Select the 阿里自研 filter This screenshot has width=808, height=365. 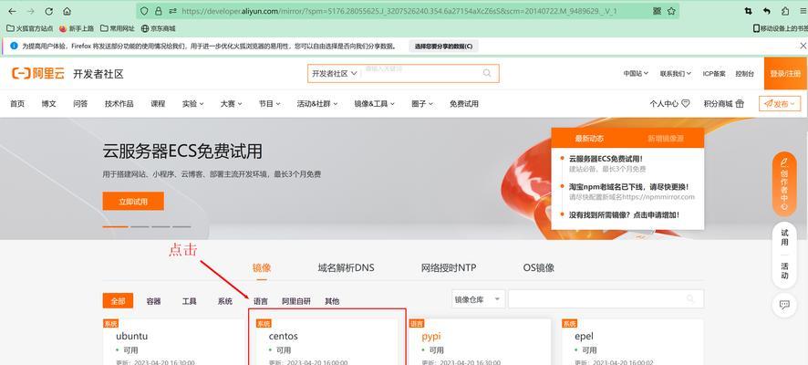(296, 301)
